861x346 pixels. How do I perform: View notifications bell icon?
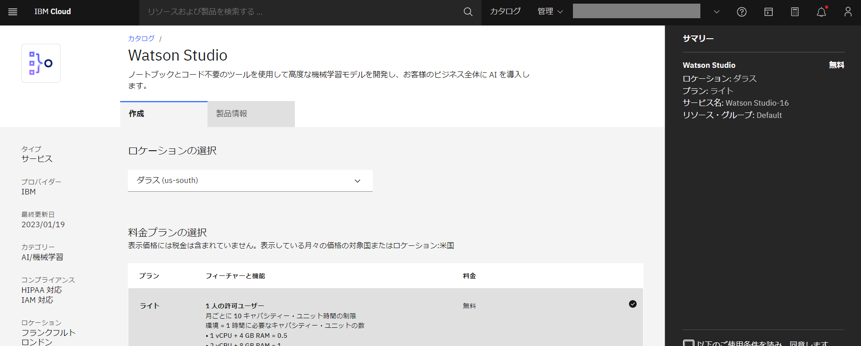click(x=821, y=12)
